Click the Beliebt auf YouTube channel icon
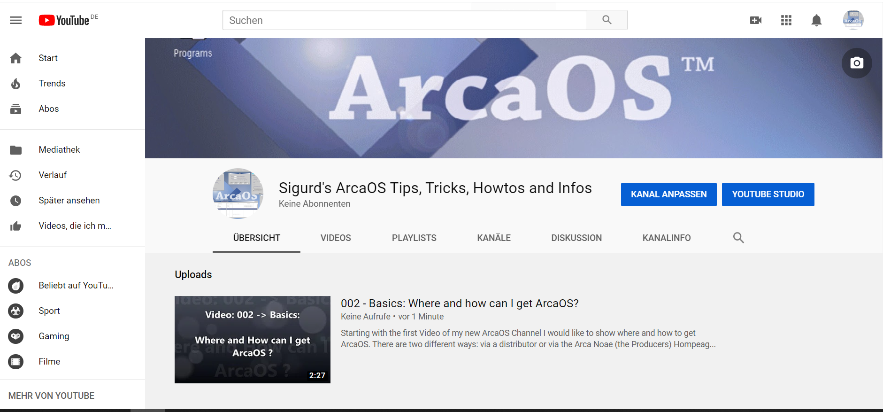This screenshot has height=412, width=883. [x=16, y=286]
